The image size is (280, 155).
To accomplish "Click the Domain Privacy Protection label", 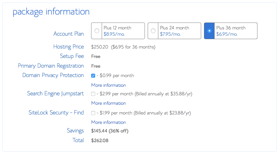I will coord(53,75).
